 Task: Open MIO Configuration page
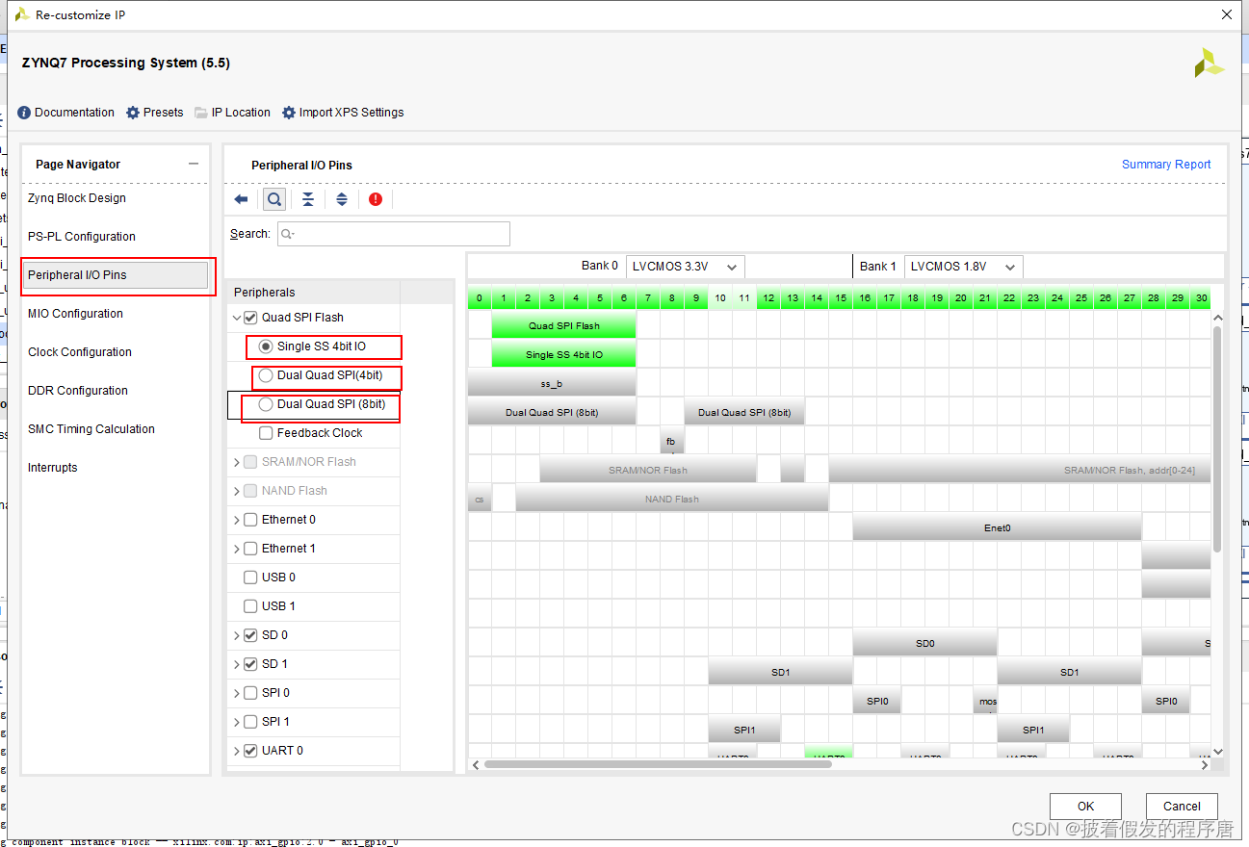pos(75,314)
